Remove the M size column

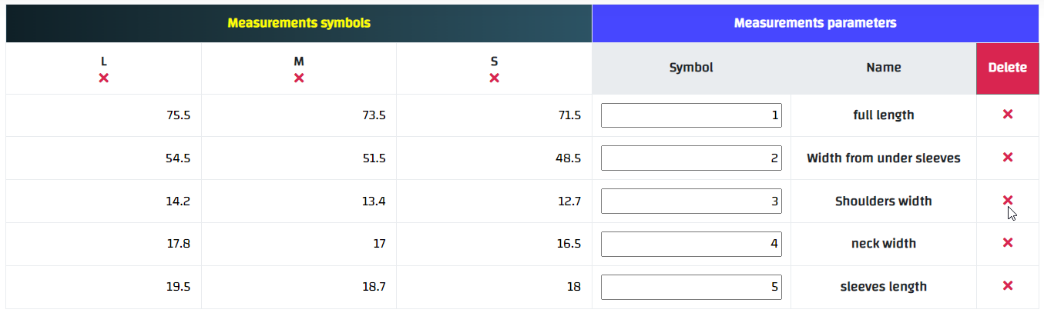coord(299,78)
